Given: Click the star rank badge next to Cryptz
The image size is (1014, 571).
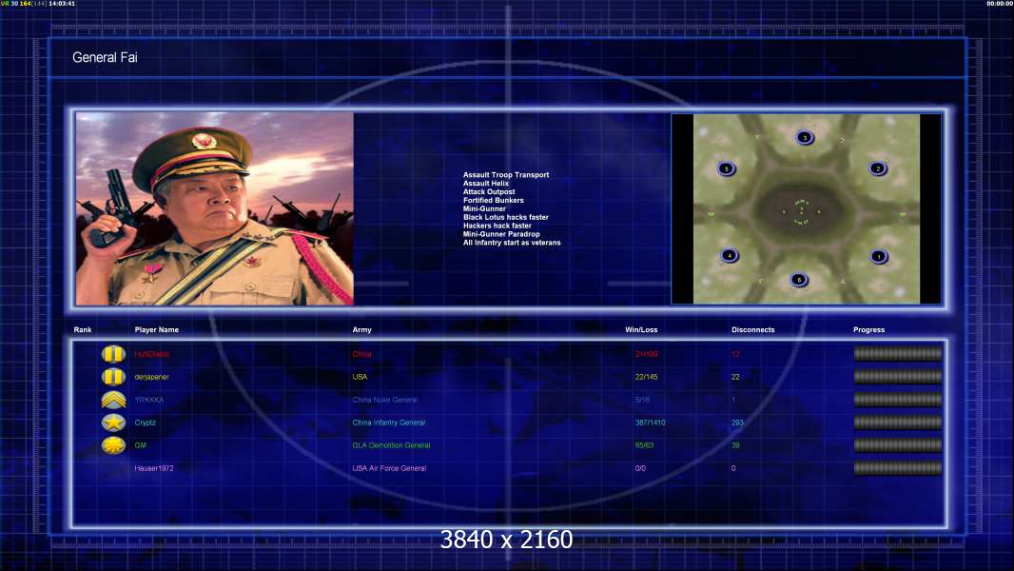Looking at the screenshot, I should [113, 423].
